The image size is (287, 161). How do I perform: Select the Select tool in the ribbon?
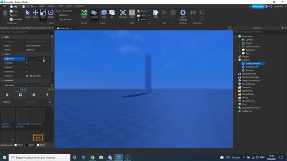click(x=28, y=14)
